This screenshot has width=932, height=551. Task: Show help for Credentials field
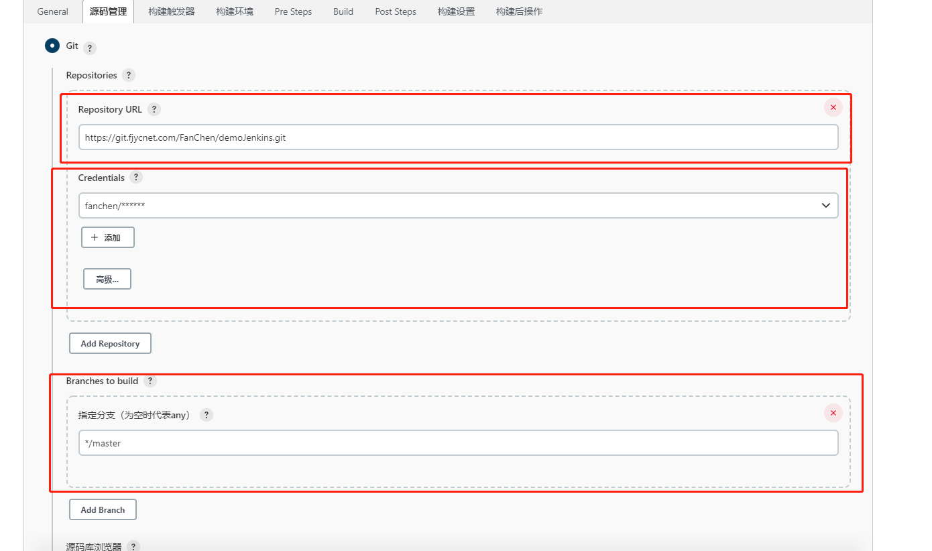coord(136,178)
